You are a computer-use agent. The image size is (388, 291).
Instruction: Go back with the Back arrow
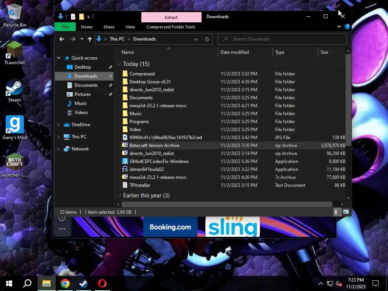62,39
